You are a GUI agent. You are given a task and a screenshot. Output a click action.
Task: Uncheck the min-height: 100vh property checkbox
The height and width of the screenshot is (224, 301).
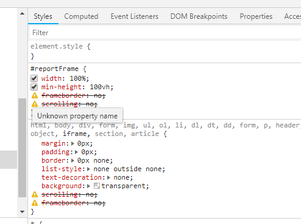pos(34,87)
